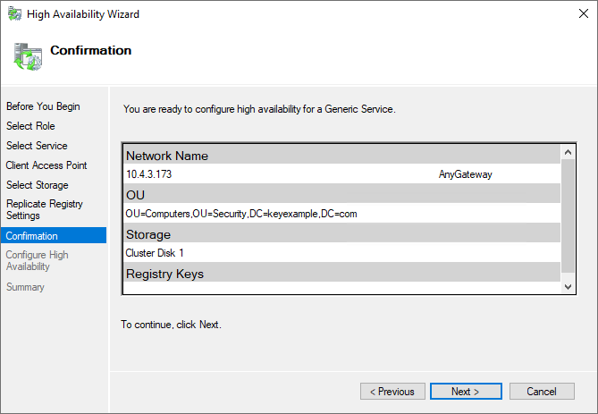Screen dimensions: 598x414
Task: Select the Before You Begin step
Action: click(43, 106)
